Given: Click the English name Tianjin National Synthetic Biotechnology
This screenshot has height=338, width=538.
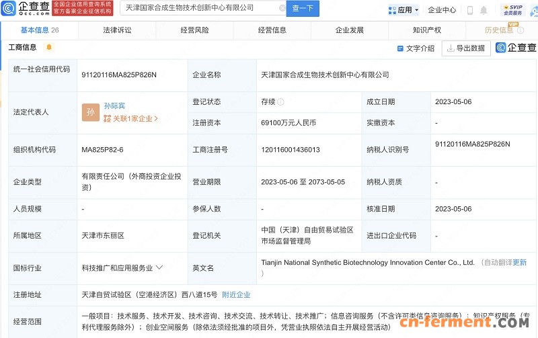Looking at the screenshot, I should click(x=368, y=263).
